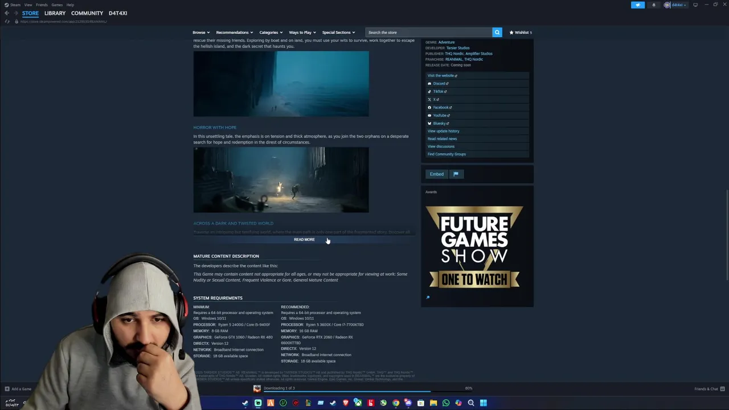
Task: Go back with the left arrow button
Action: point(7,13)
